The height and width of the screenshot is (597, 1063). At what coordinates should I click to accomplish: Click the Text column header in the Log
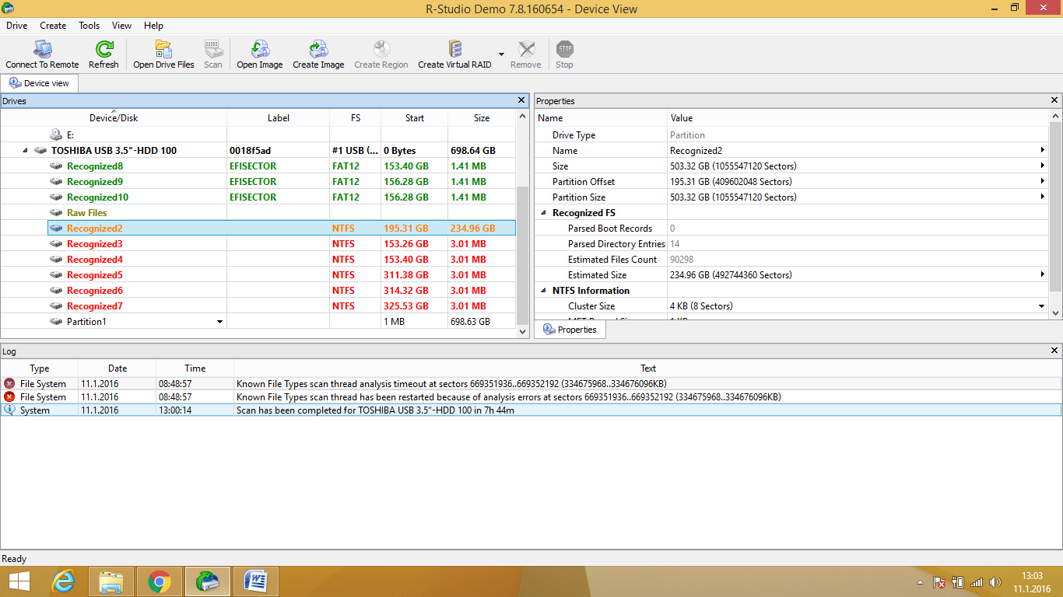[648, 368]
